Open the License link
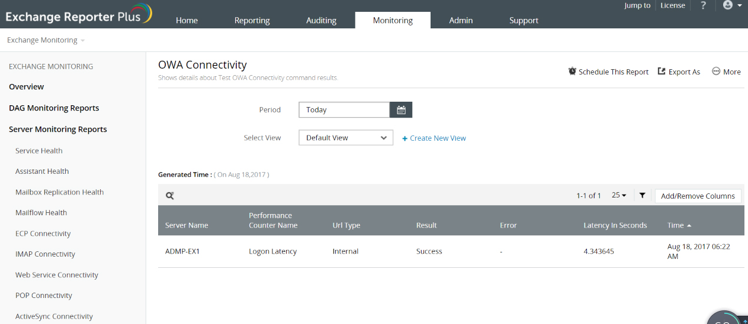The height and width of the screenshot is (324, 748). click(673, 5)
